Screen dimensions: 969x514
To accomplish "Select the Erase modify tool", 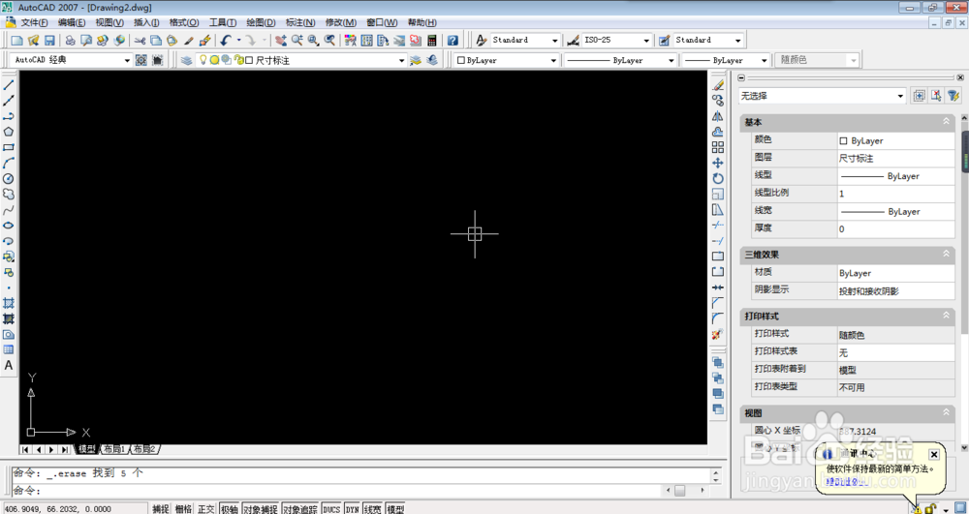I will [x=717, y=85].
